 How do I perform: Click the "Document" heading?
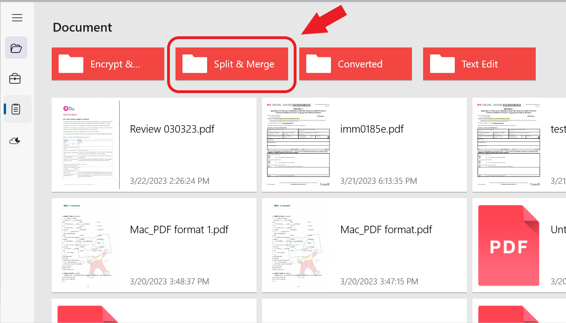(82, 27)
